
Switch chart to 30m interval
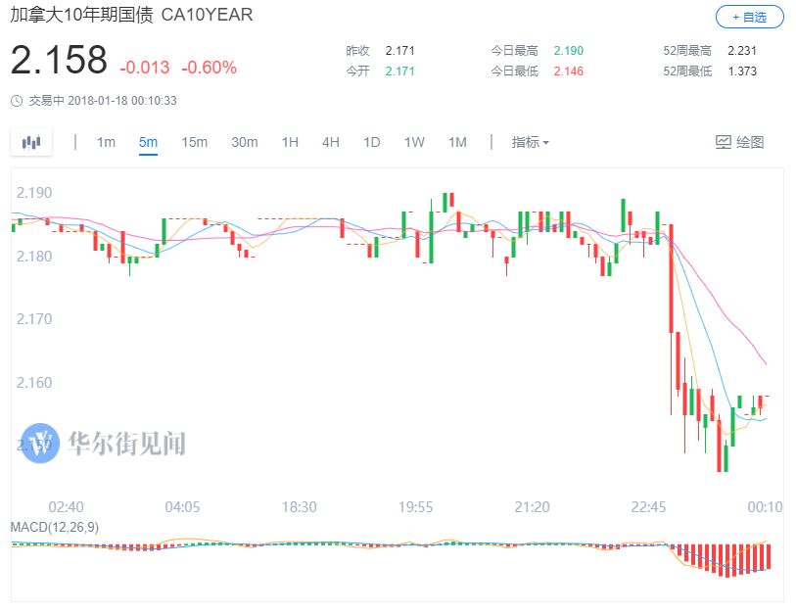coord(244,142)
